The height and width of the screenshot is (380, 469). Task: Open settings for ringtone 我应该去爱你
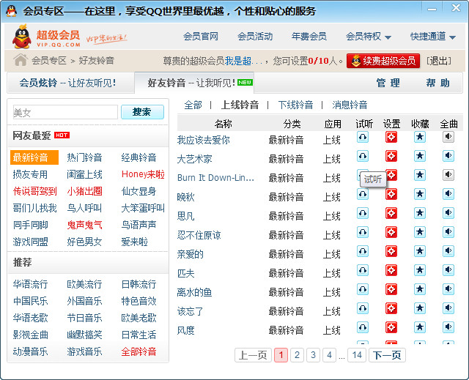click(391, 138)
